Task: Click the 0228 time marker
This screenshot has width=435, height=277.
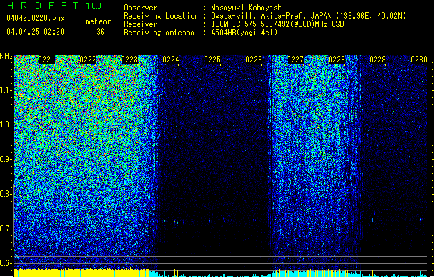Action: [x=337, y=60]
